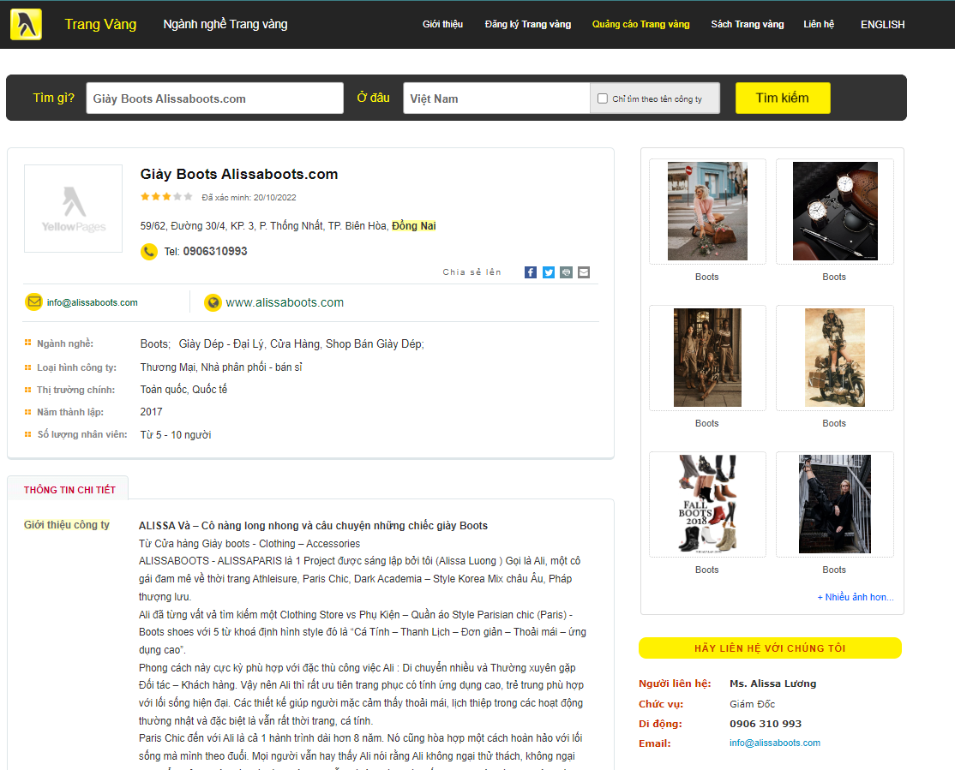Open Quảng cáo Trang vàng menu item
Viewport: 955px width, 770px height.
click(640, 24)
